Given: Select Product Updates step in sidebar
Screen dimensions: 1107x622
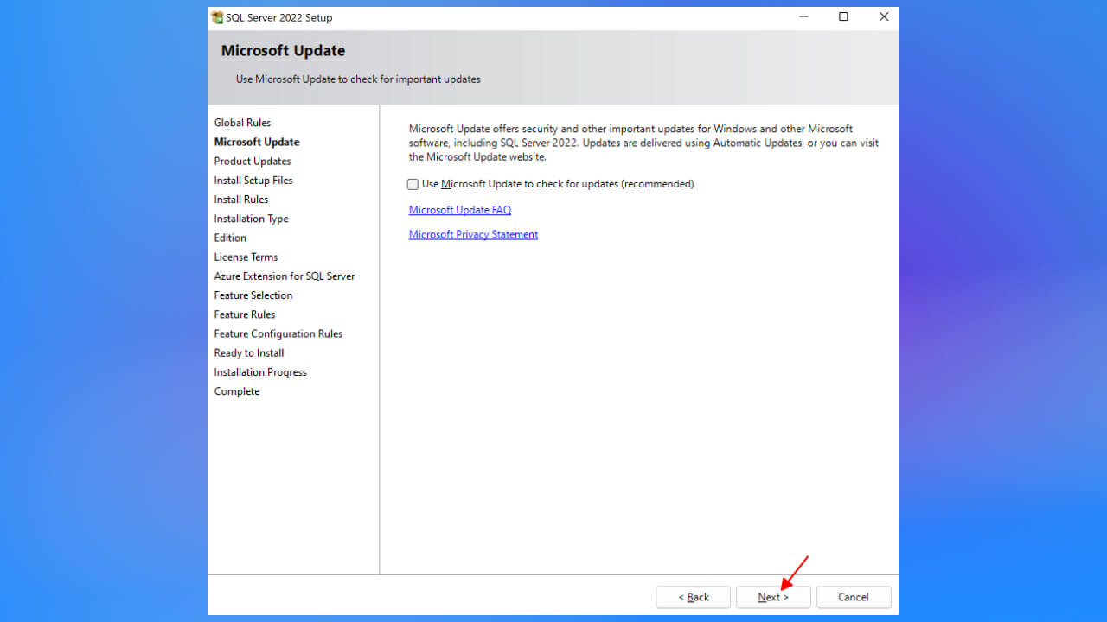Looking at the screenshot, I should click(x=253, y=161).
